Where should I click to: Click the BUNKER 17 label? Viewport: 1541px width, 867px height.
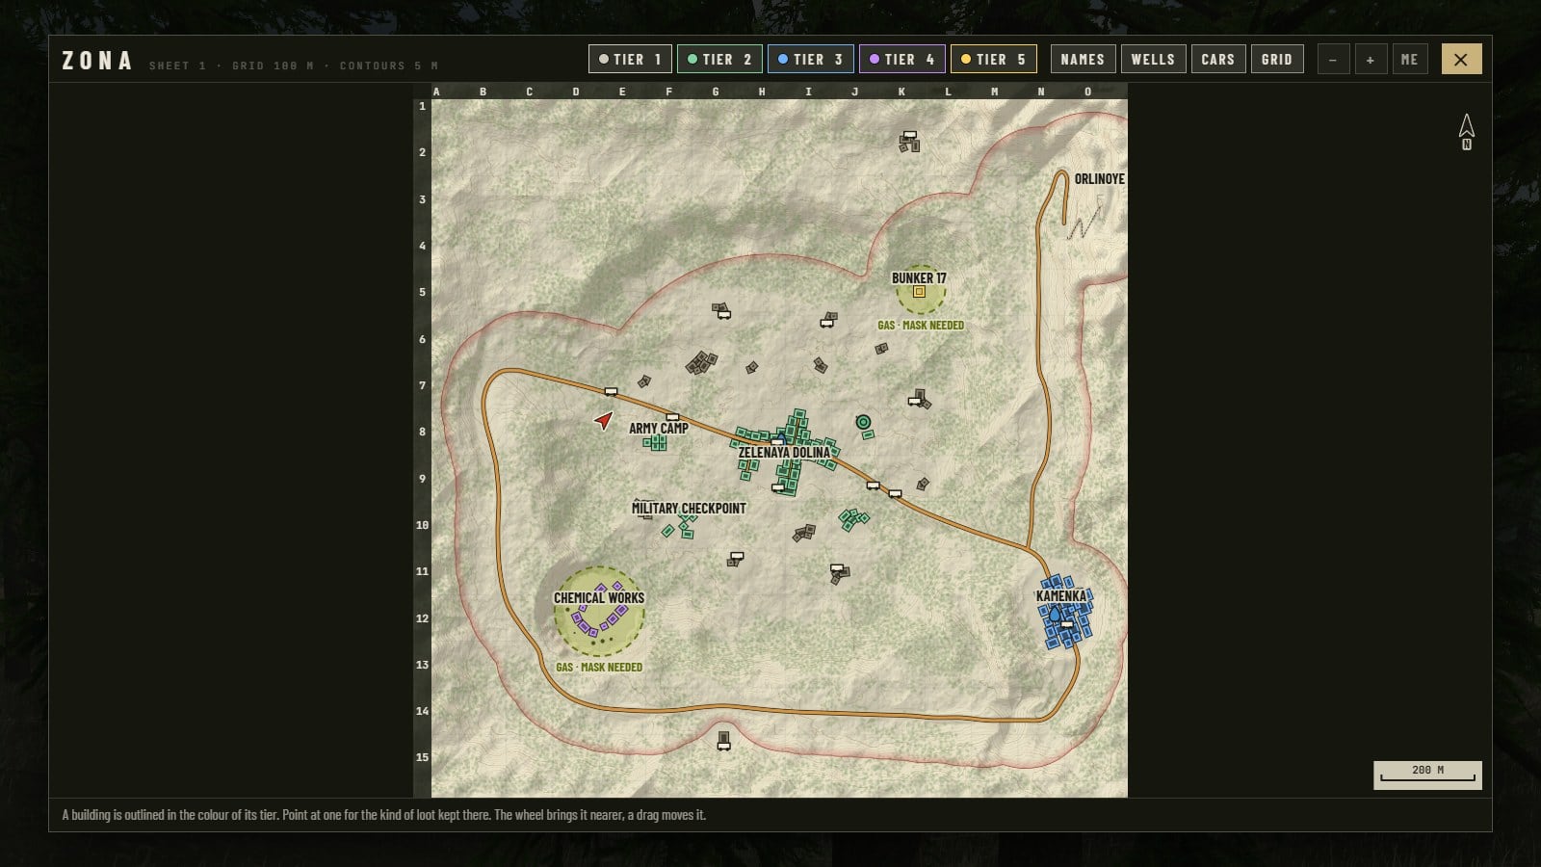(x=919, y=278)
